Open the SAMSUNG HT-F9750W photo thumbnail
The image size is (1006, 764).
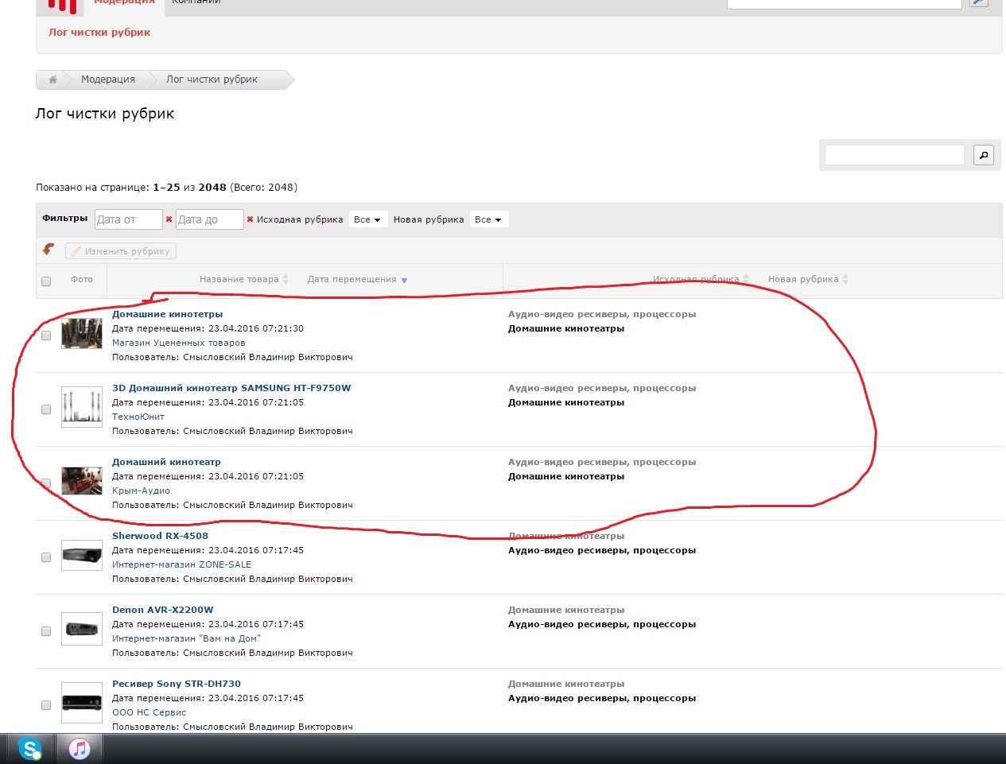point(82,407)
